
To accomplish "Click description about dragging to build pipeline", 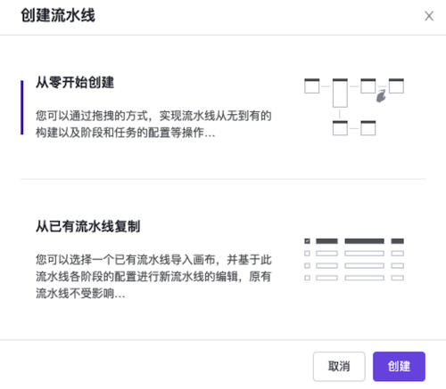I will click(x=153, y=124).
